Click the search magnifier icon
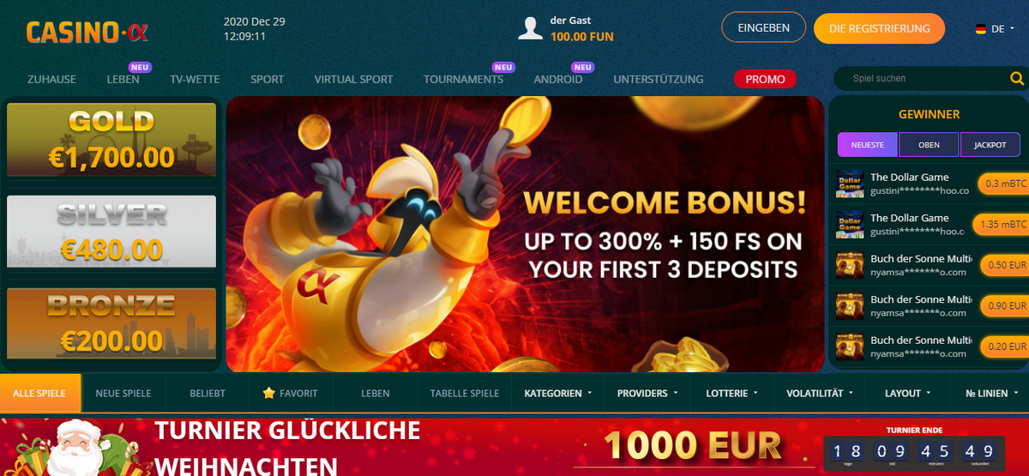Viewport: 1029px width, 476px height. tap(1016, 78)
